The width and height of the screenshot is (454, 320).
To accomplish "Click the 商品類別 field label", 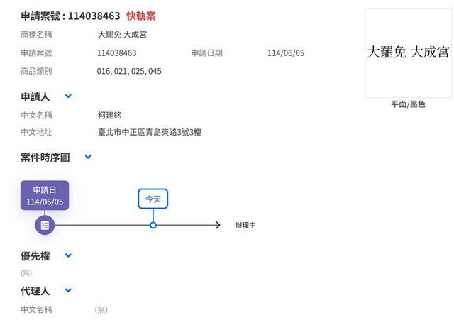I will (x=36, y=71).
